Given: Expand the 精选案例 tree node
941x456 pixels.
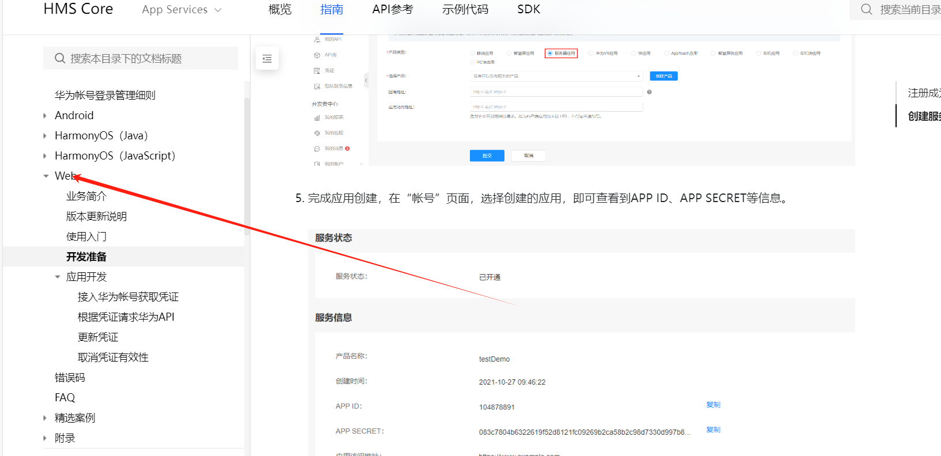Looking at the screenshot, I should point(45,418).
